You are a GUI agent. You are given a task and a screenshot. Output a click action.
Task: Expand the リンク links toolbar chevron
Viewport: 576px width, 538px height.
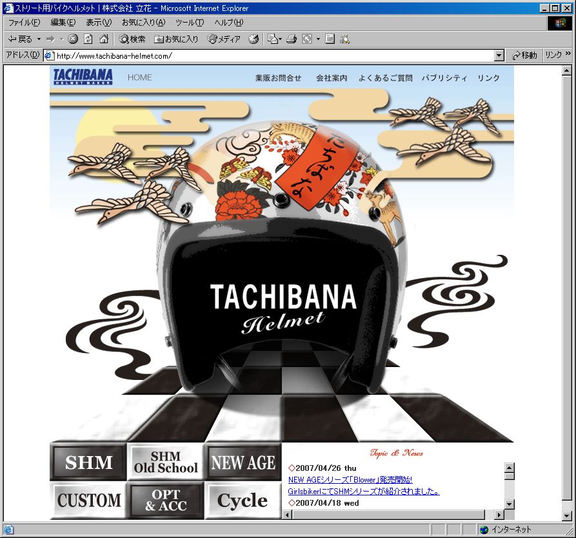point(568,54)
